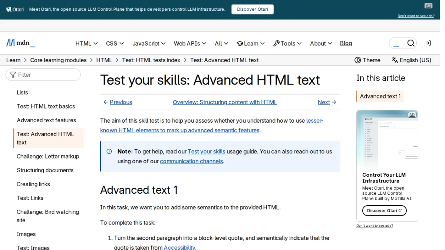Go to the Next page link
Image resolution: width=445 pixels, height=250 pixels.
point(327,102)
